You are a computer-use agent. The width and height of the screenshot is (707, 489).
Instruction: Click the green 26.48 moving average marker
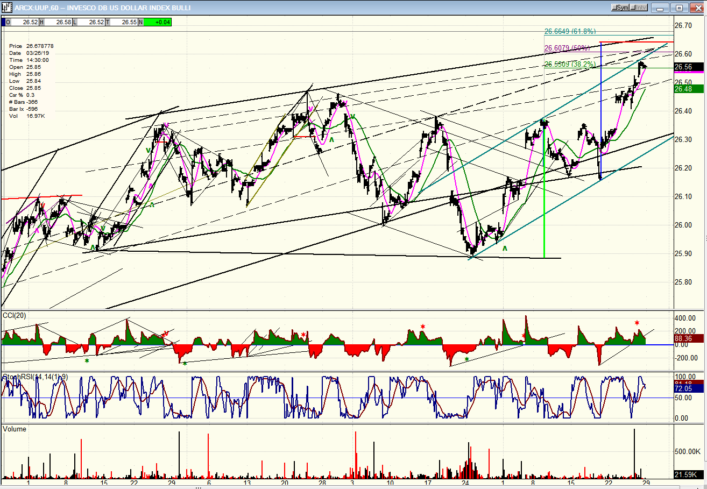click(688, 89)
